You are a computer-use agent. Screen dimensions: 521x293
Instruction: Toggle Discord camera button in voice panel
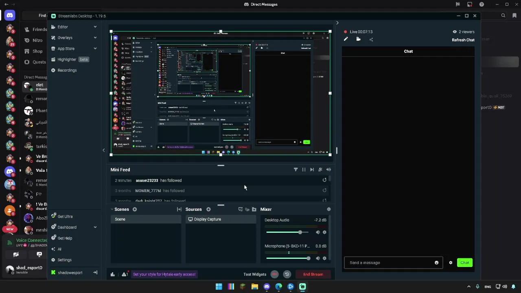(x=16, y=254)
